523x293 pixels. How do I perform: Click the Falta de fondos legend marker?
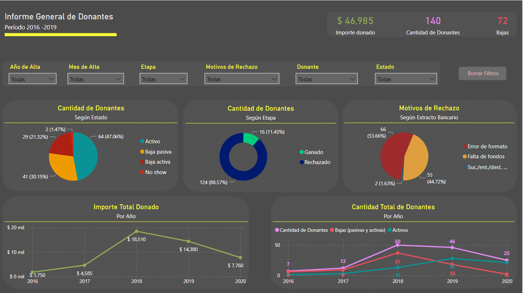point(465,157)
